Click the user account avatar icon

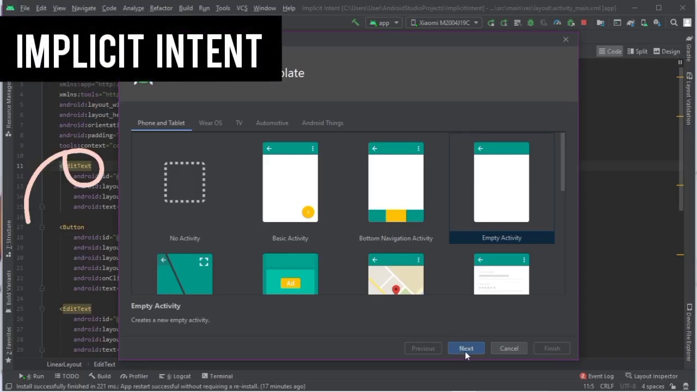687,22
